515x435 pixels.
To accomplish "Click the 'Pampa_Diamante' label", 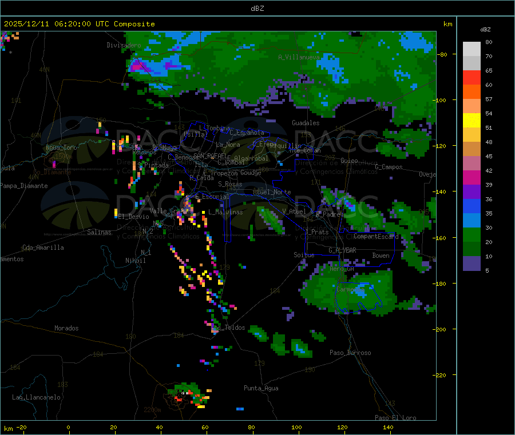I will [23, 186].
